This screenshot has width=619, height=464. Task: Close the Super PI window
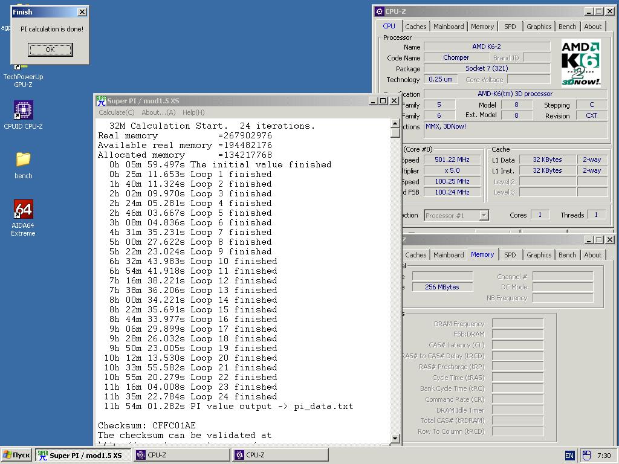394,101
